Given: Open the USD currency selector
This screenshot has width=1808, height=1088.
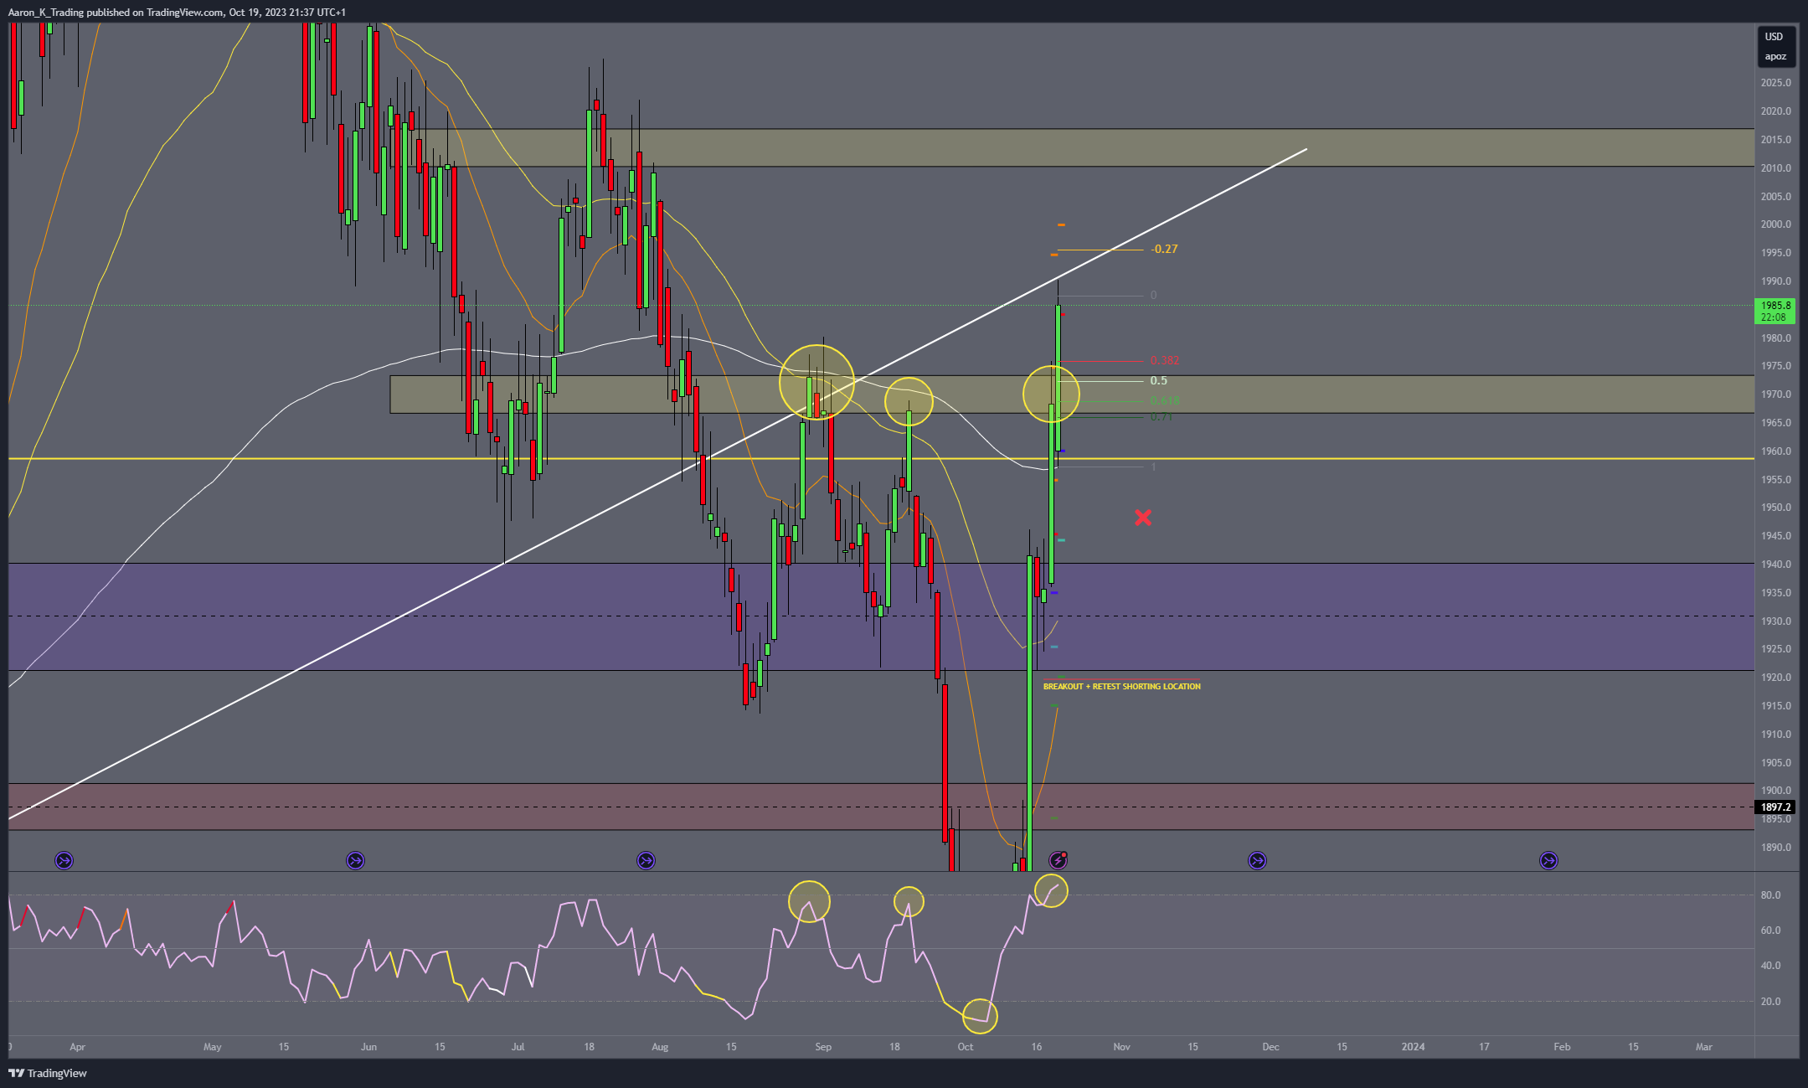Looking at the screenshot, I should (1775, 37).
